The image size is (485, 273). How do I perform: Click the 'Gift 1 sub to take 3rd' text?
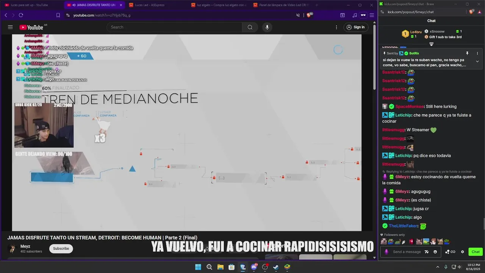(x=445, y=37)
